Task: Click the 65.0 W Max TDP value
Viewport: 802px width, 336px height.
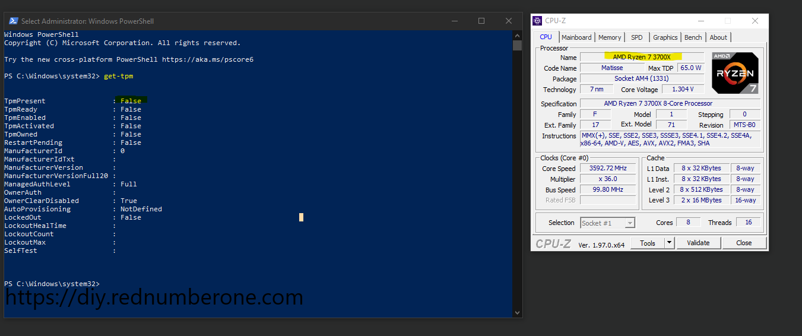Action: (x=691, y=68)
